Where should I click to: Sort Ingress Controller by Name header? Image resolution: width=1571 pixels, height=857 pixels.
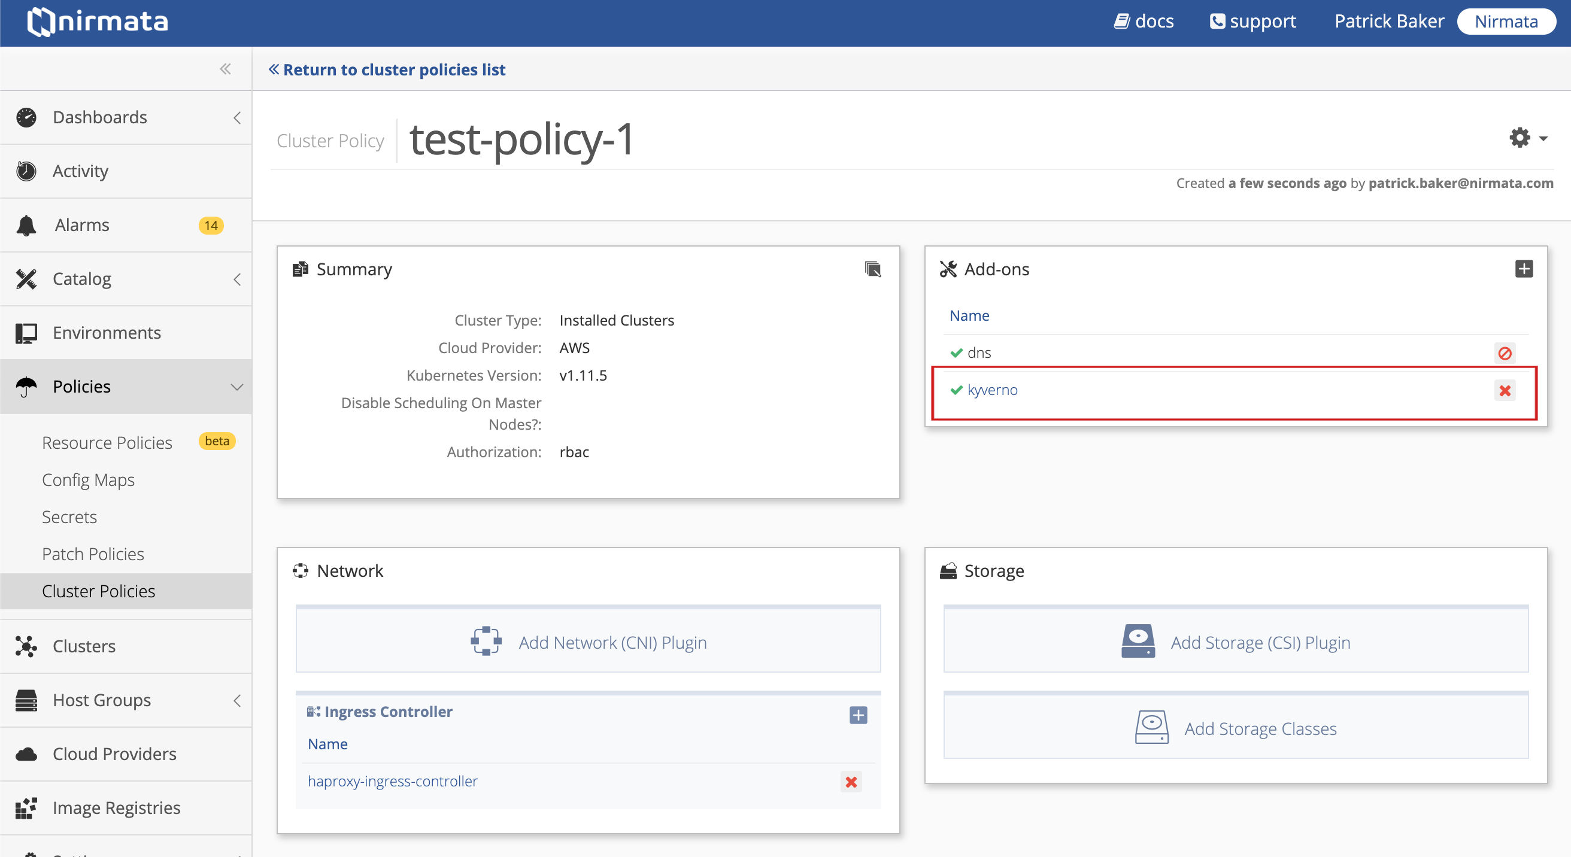point(327,744)
